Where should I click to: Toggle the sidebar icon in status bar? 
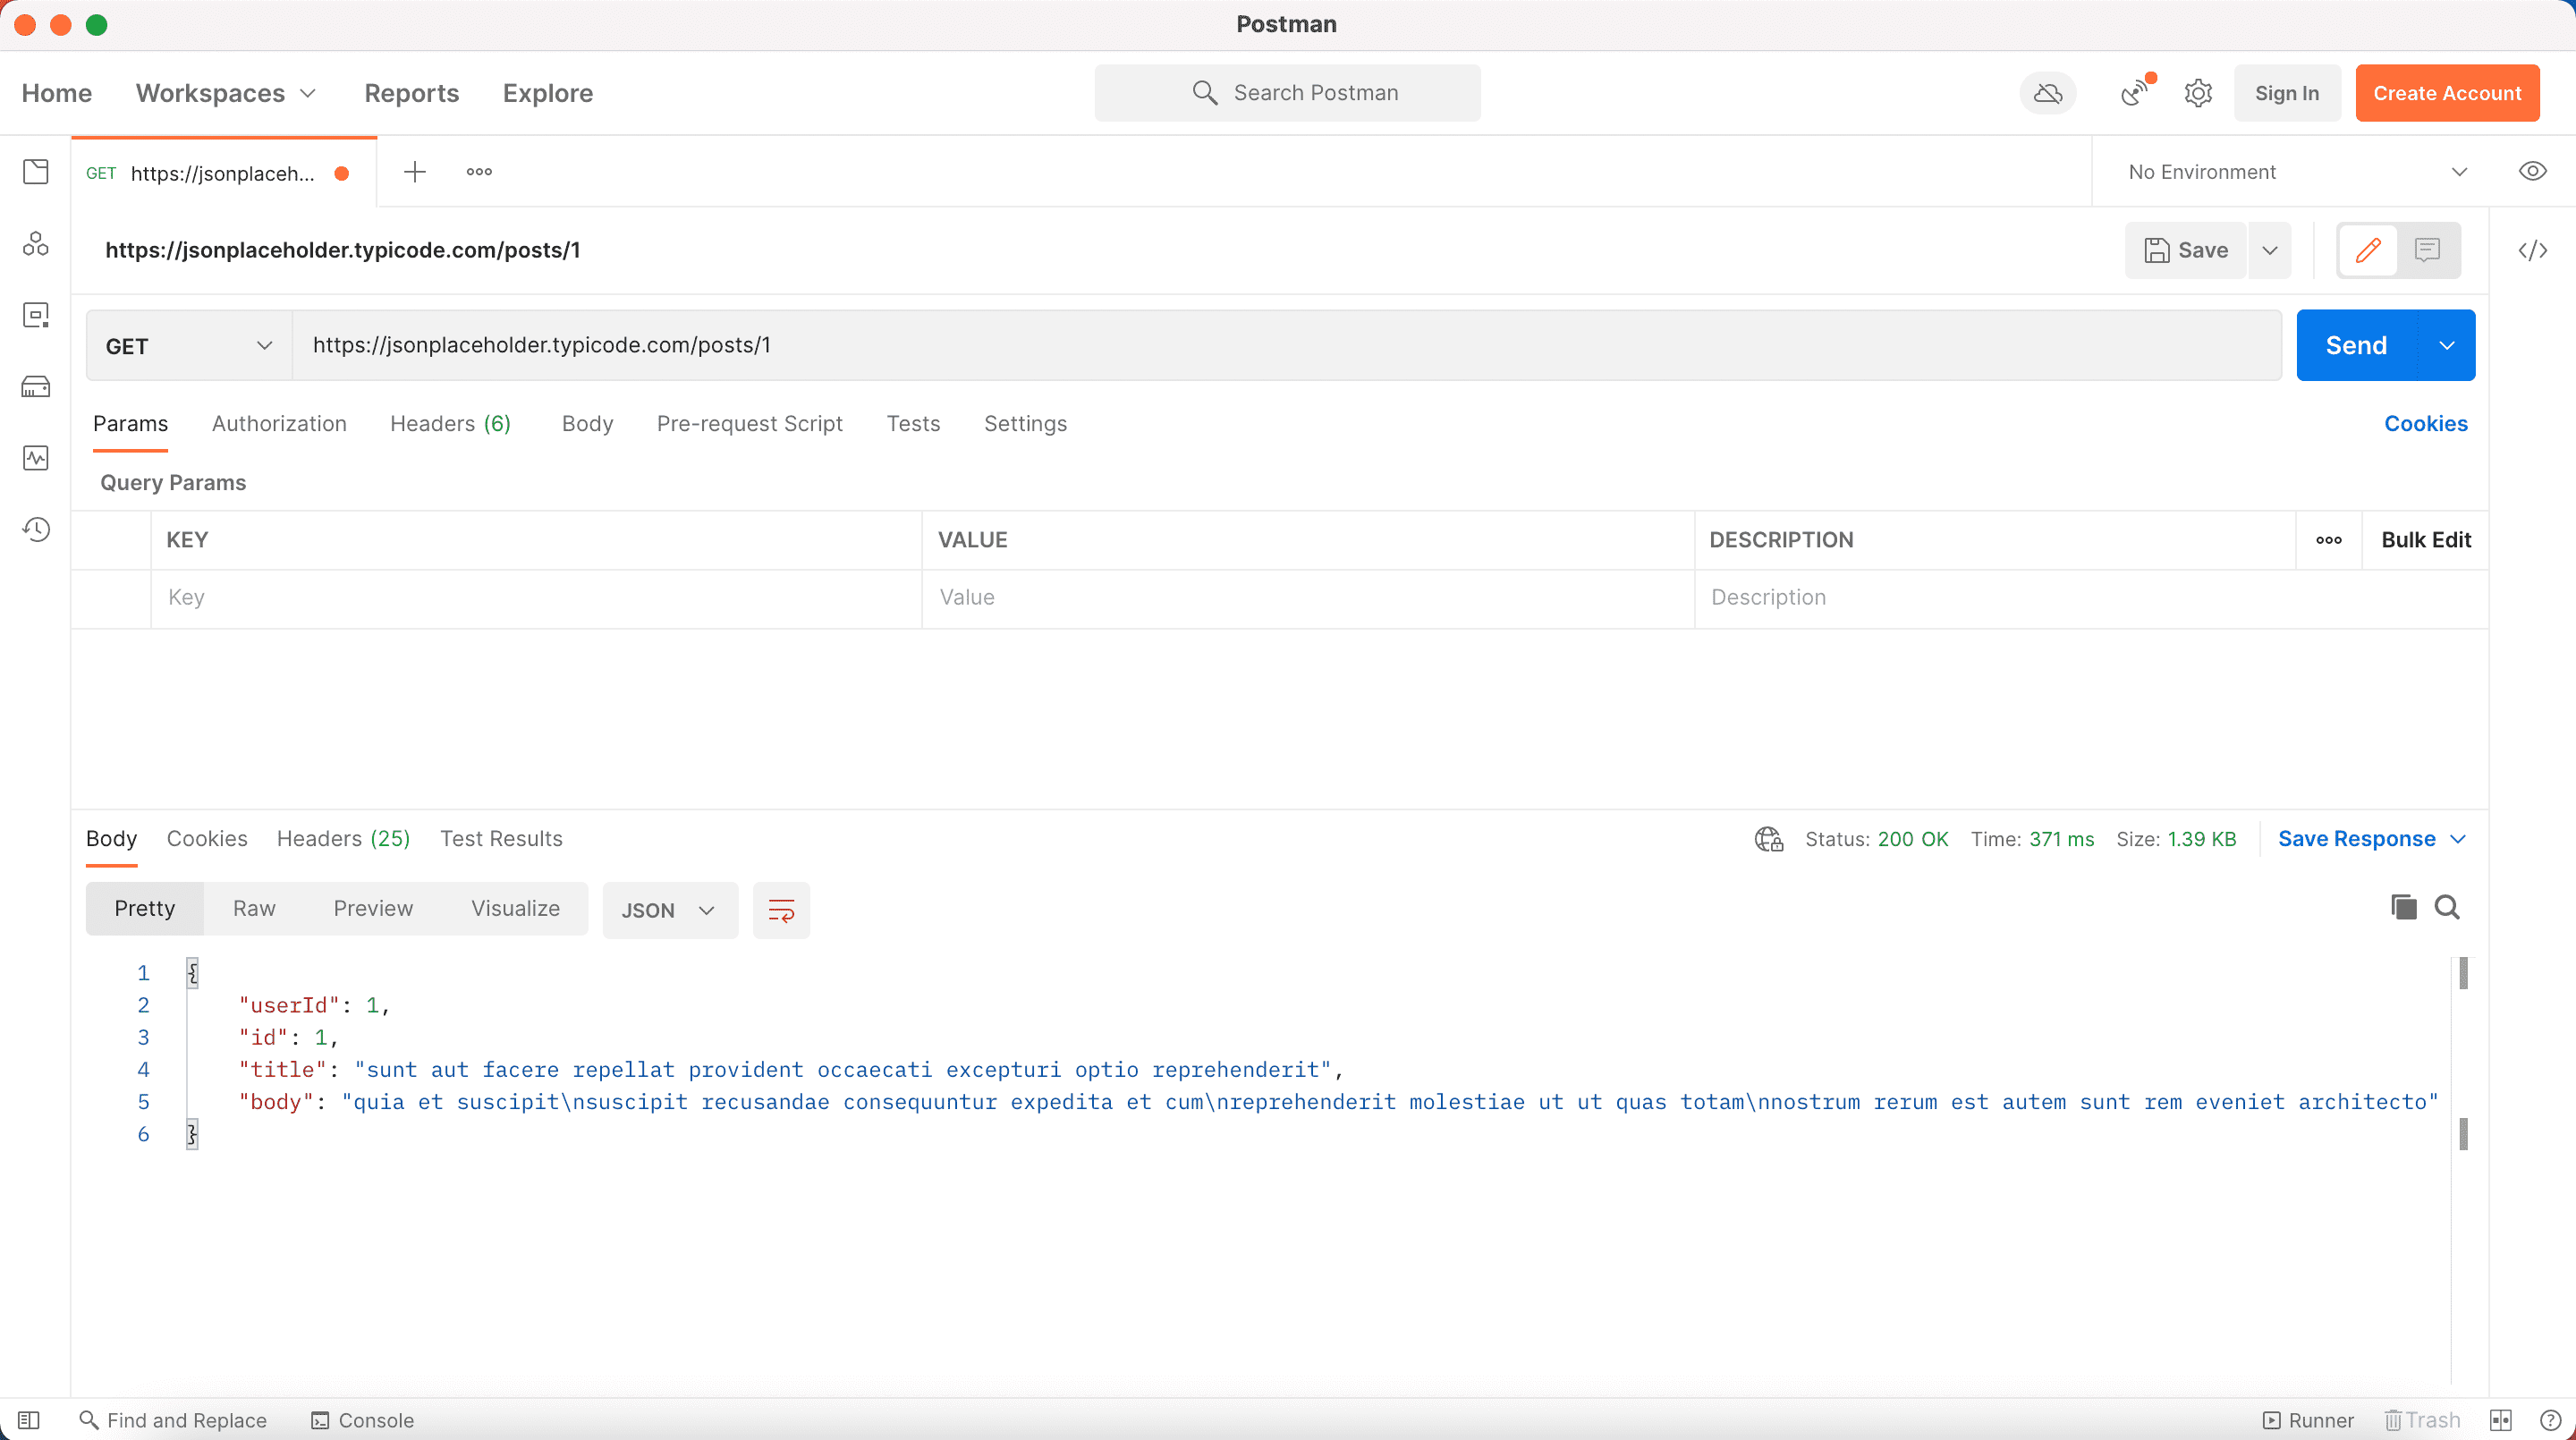[x=29, y=1420]
